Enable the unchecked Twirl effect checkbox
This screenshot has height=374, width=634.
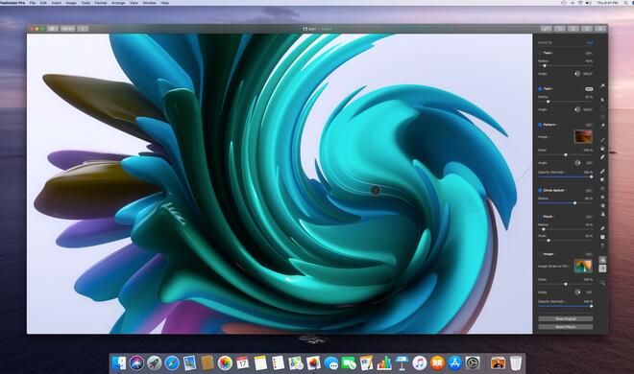pyautogui.click(x=540, y=53)
